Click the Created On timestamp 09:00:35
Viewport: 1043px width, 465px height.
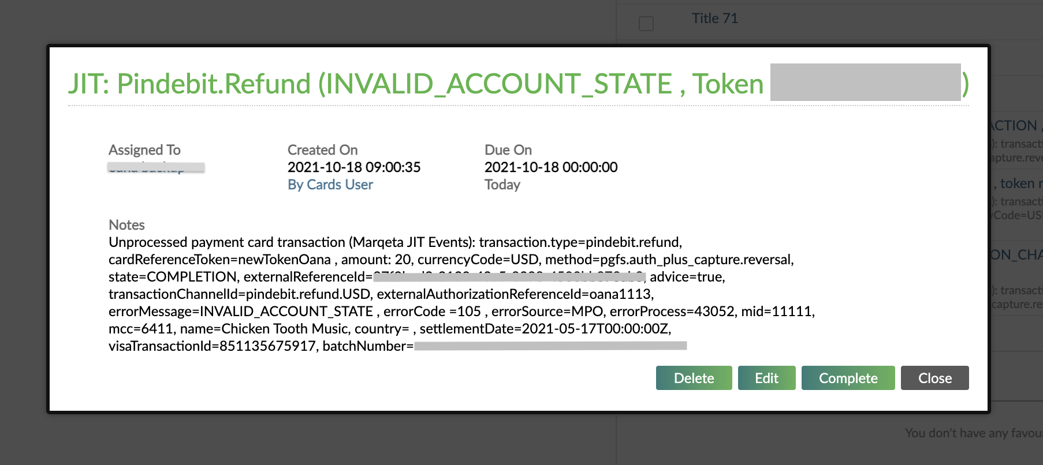pyautogui.click(x=354, y=167)
